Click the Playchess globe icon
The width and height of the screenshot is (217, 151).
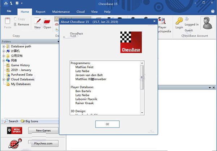[15, 144]
